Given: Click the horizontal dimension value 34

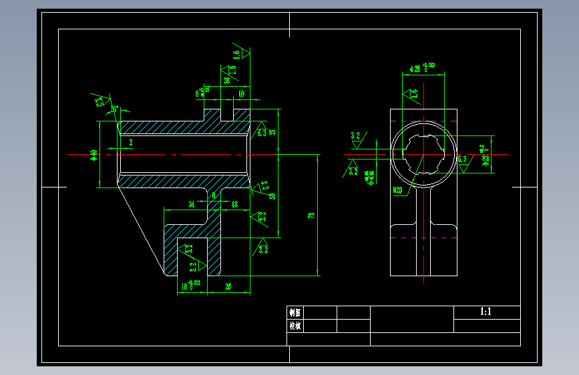Looking at the screenshot, I should pyautogui.click(x=191, y=204).
